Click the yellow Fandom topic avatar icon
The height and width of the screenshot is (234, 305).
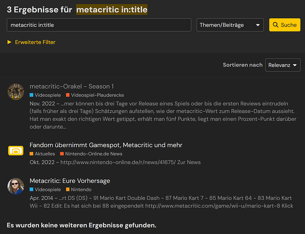pos(16,151)
